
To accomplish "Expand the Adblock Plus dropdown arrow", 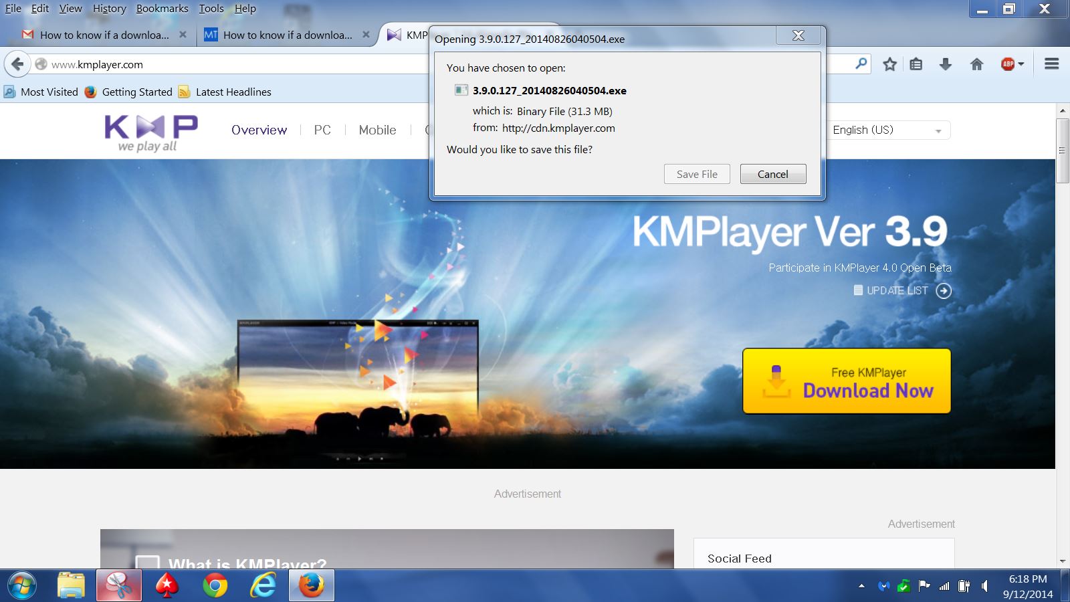I will click(1021, 64).
